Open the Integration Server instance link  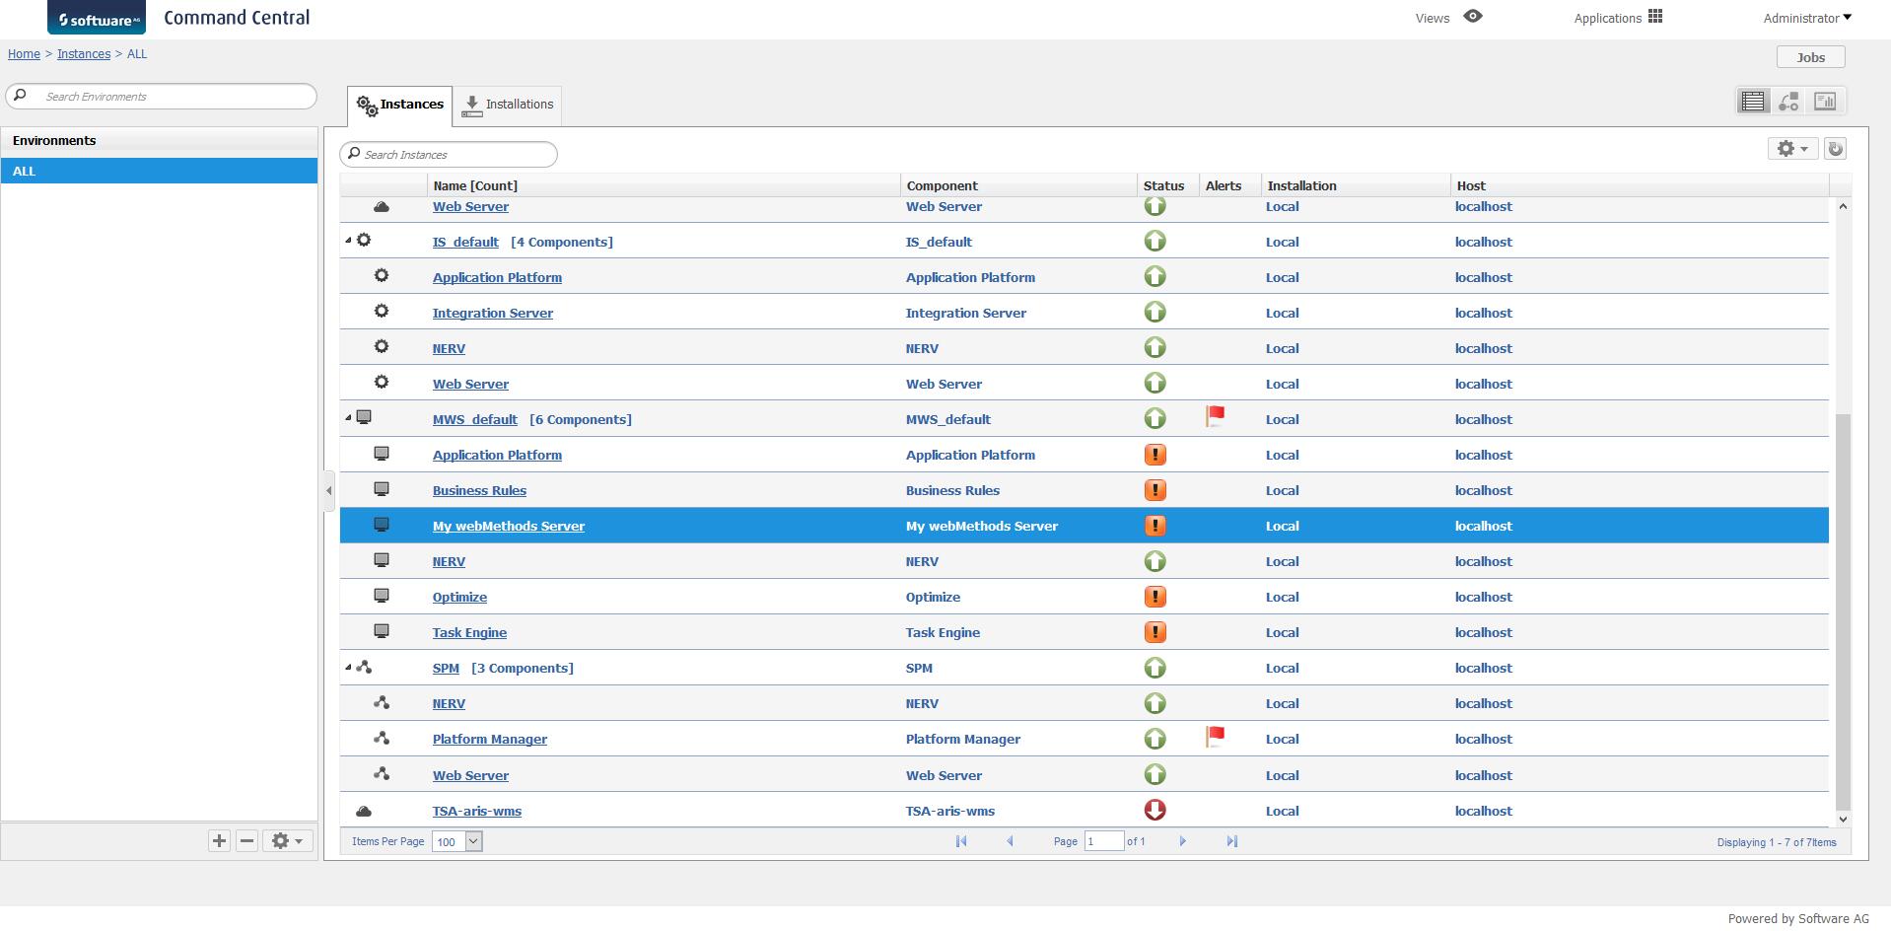493,313
